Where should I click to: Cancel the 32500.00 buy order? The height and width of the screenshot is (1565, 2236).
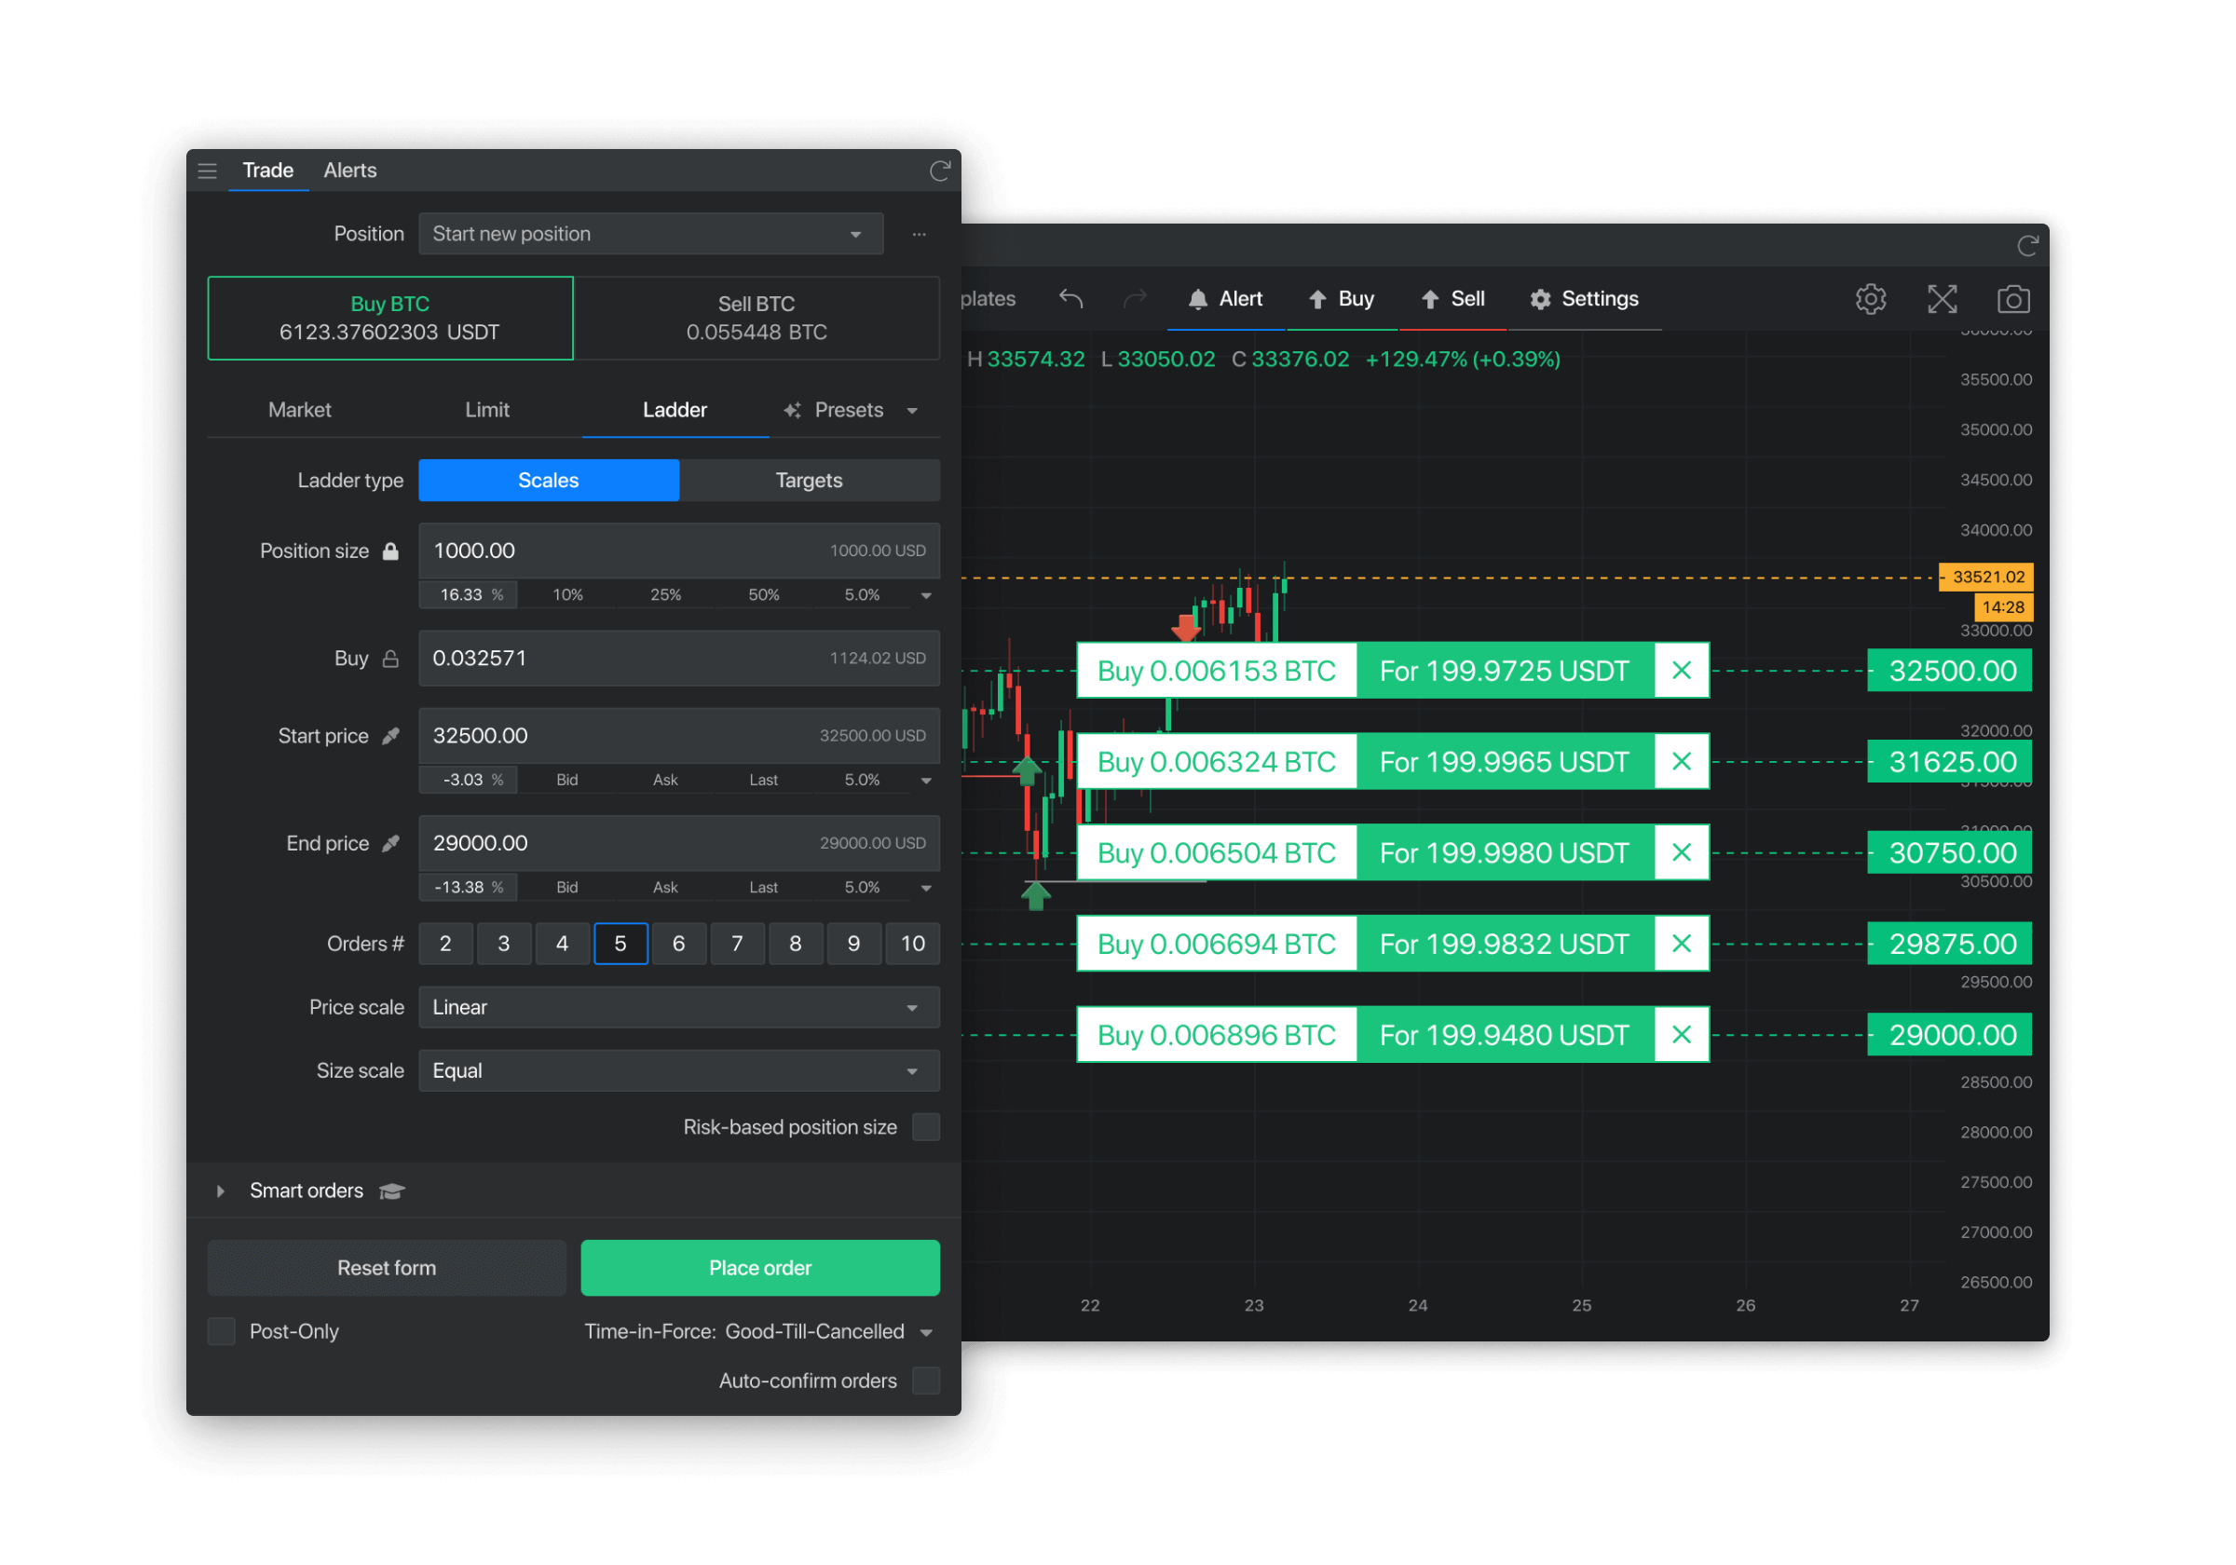pyautogui.click(x=1681, y=671)
